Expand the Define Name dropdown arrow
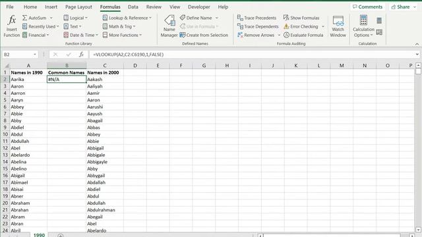422x237 pixels. tap(217, 18)
